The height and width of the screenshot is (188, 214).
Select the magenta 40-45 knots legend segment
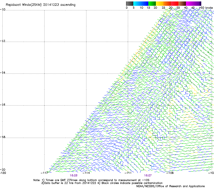[x=190, y=3]
